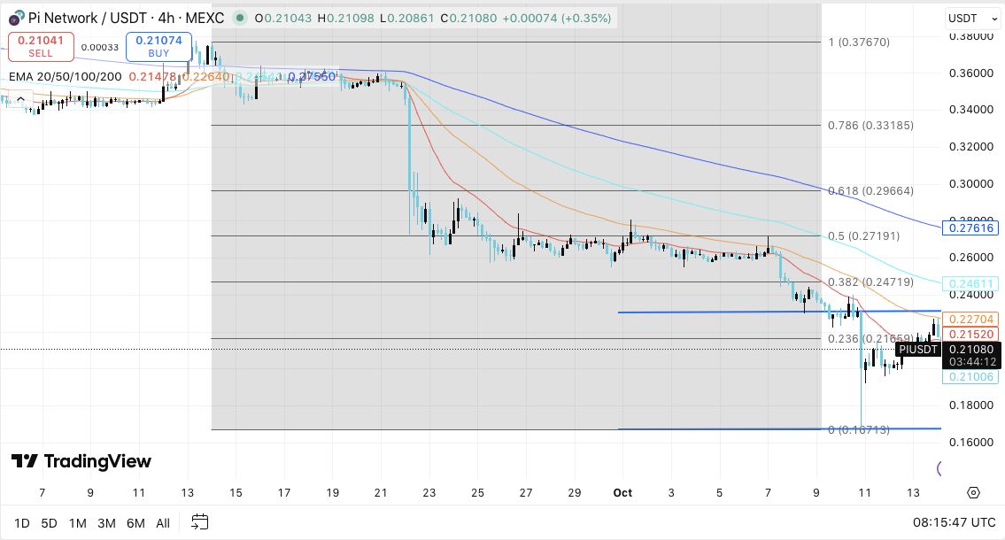The height and width of the screenshot is (540, 1005).
Task: Click the green market status dot
Action: click(240, 18)
